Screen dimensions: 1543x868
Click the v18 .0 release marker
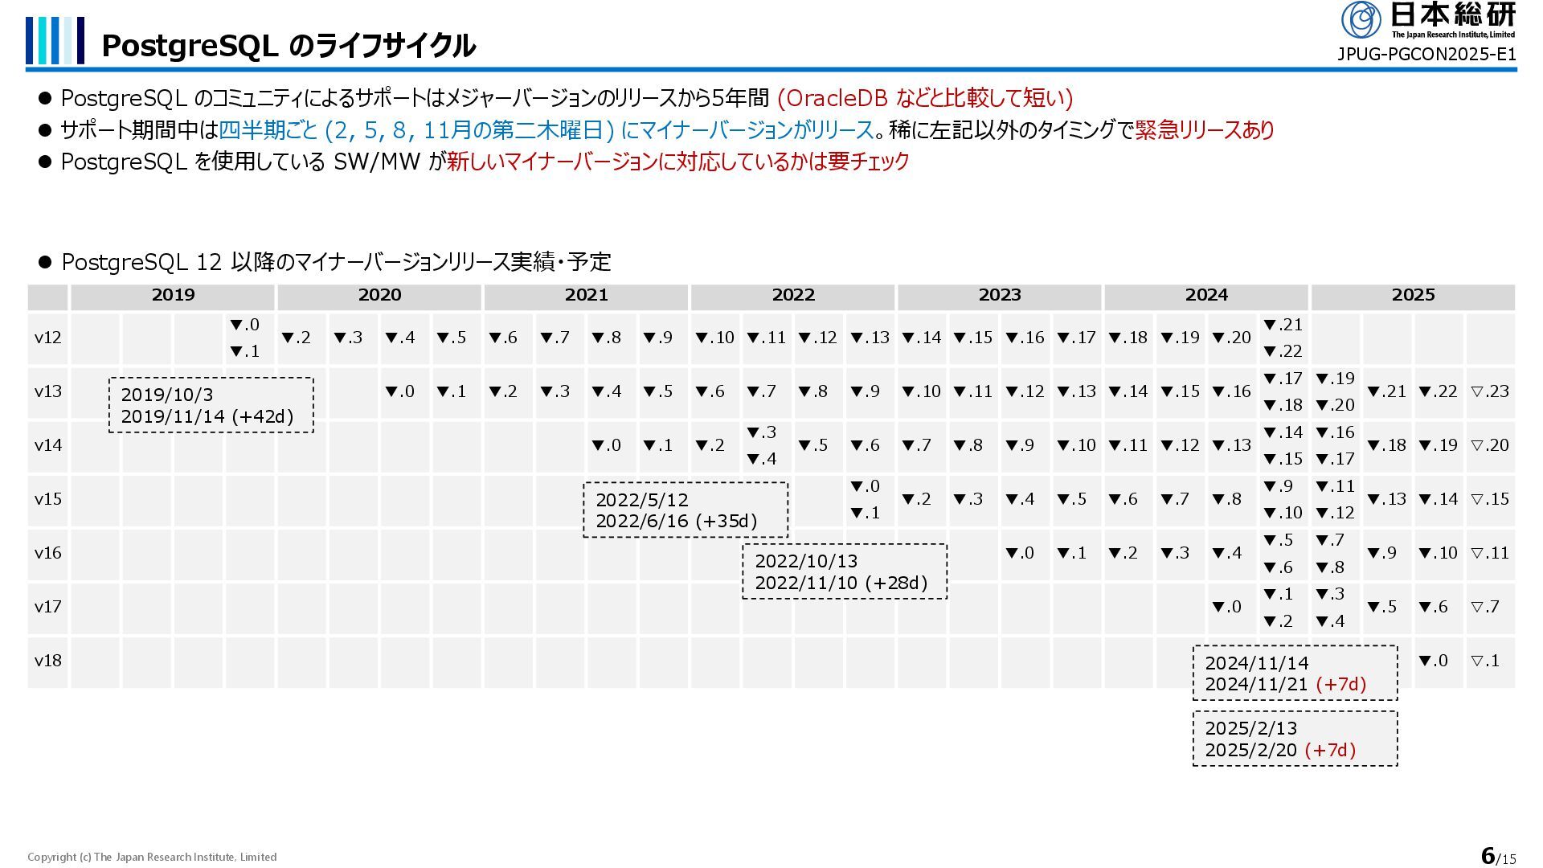tap(1433, 661)
